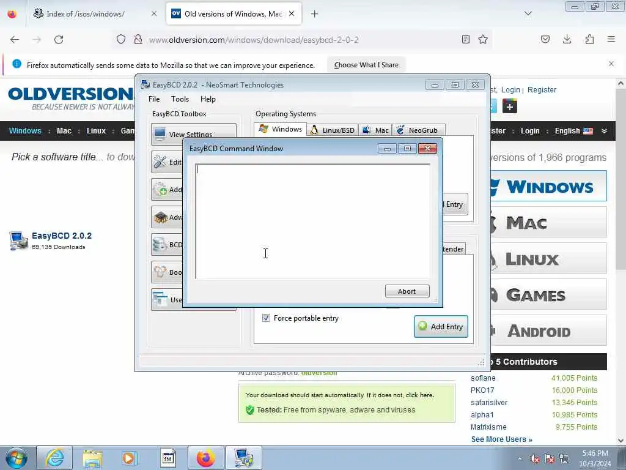Click inside the command output text area
This screenshot has height=470, width=626.
point(312,221)
